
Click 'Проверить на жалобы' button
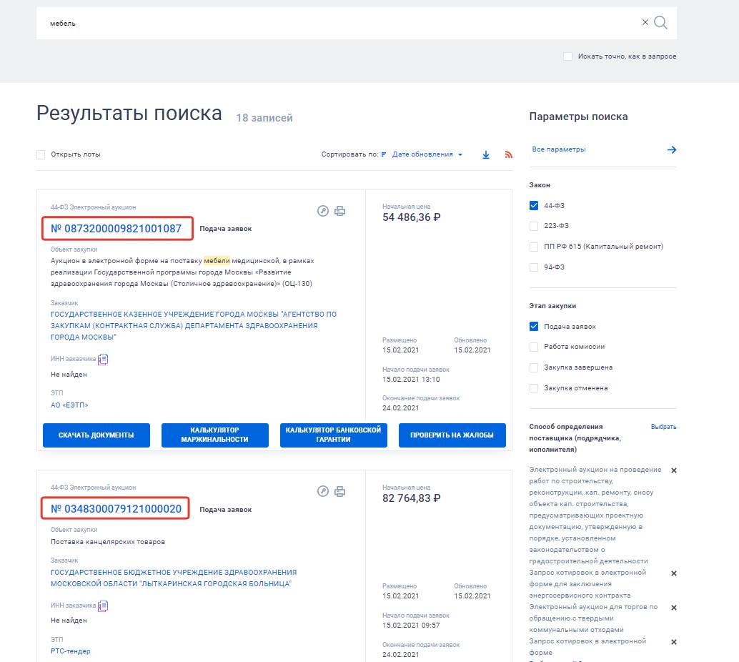coord(452,435)
